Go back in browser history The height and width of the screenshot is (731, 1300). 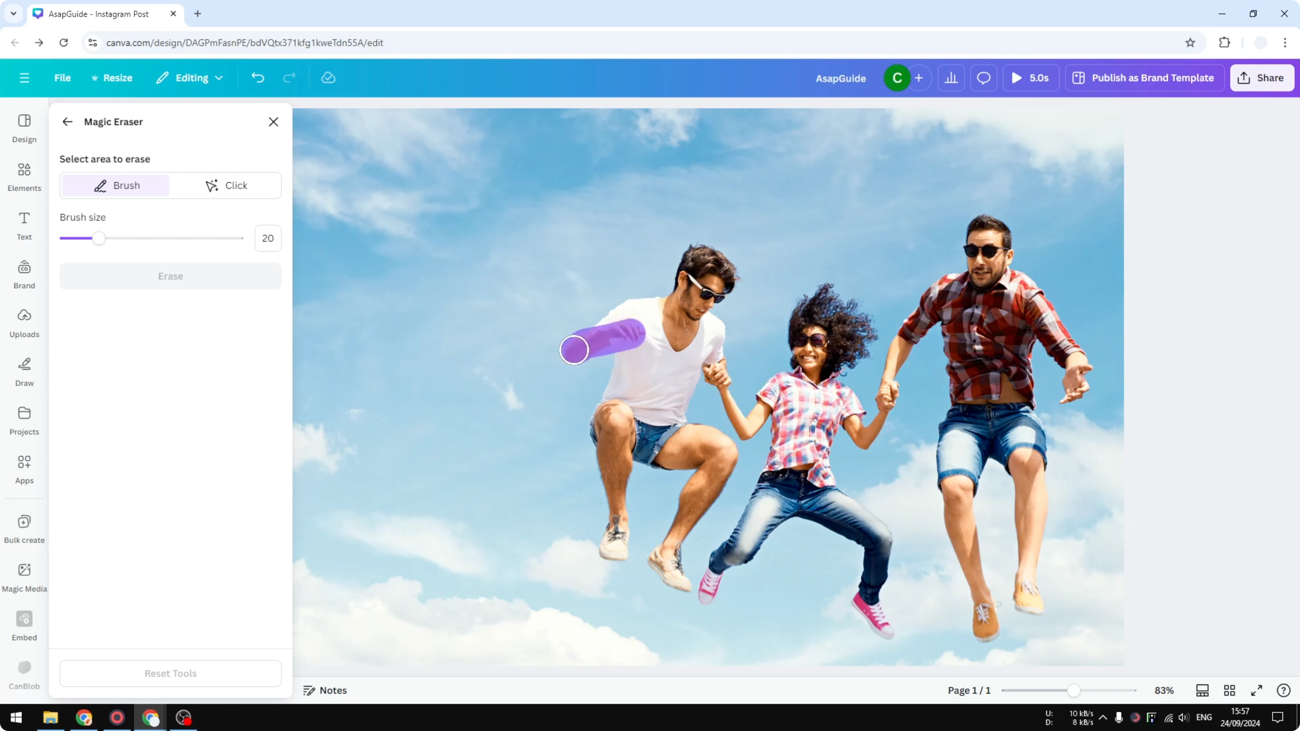pyautogui.click(x=15, y=43)
